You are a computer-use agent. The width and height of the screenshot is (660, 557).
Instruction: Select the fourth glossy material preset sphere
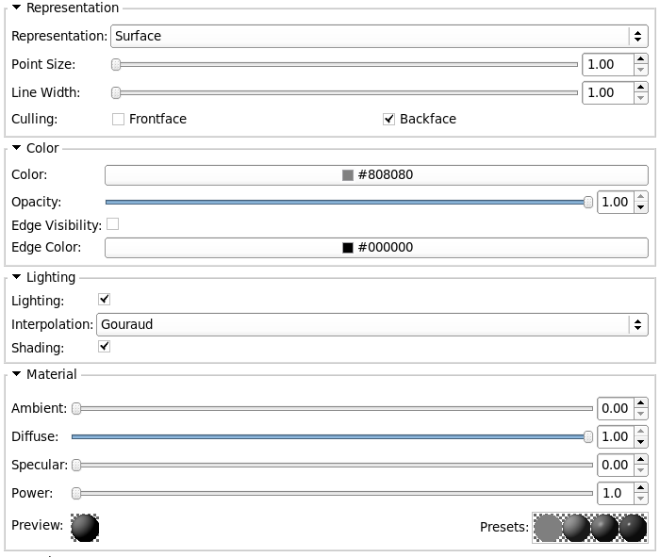(x=633, y=527)
